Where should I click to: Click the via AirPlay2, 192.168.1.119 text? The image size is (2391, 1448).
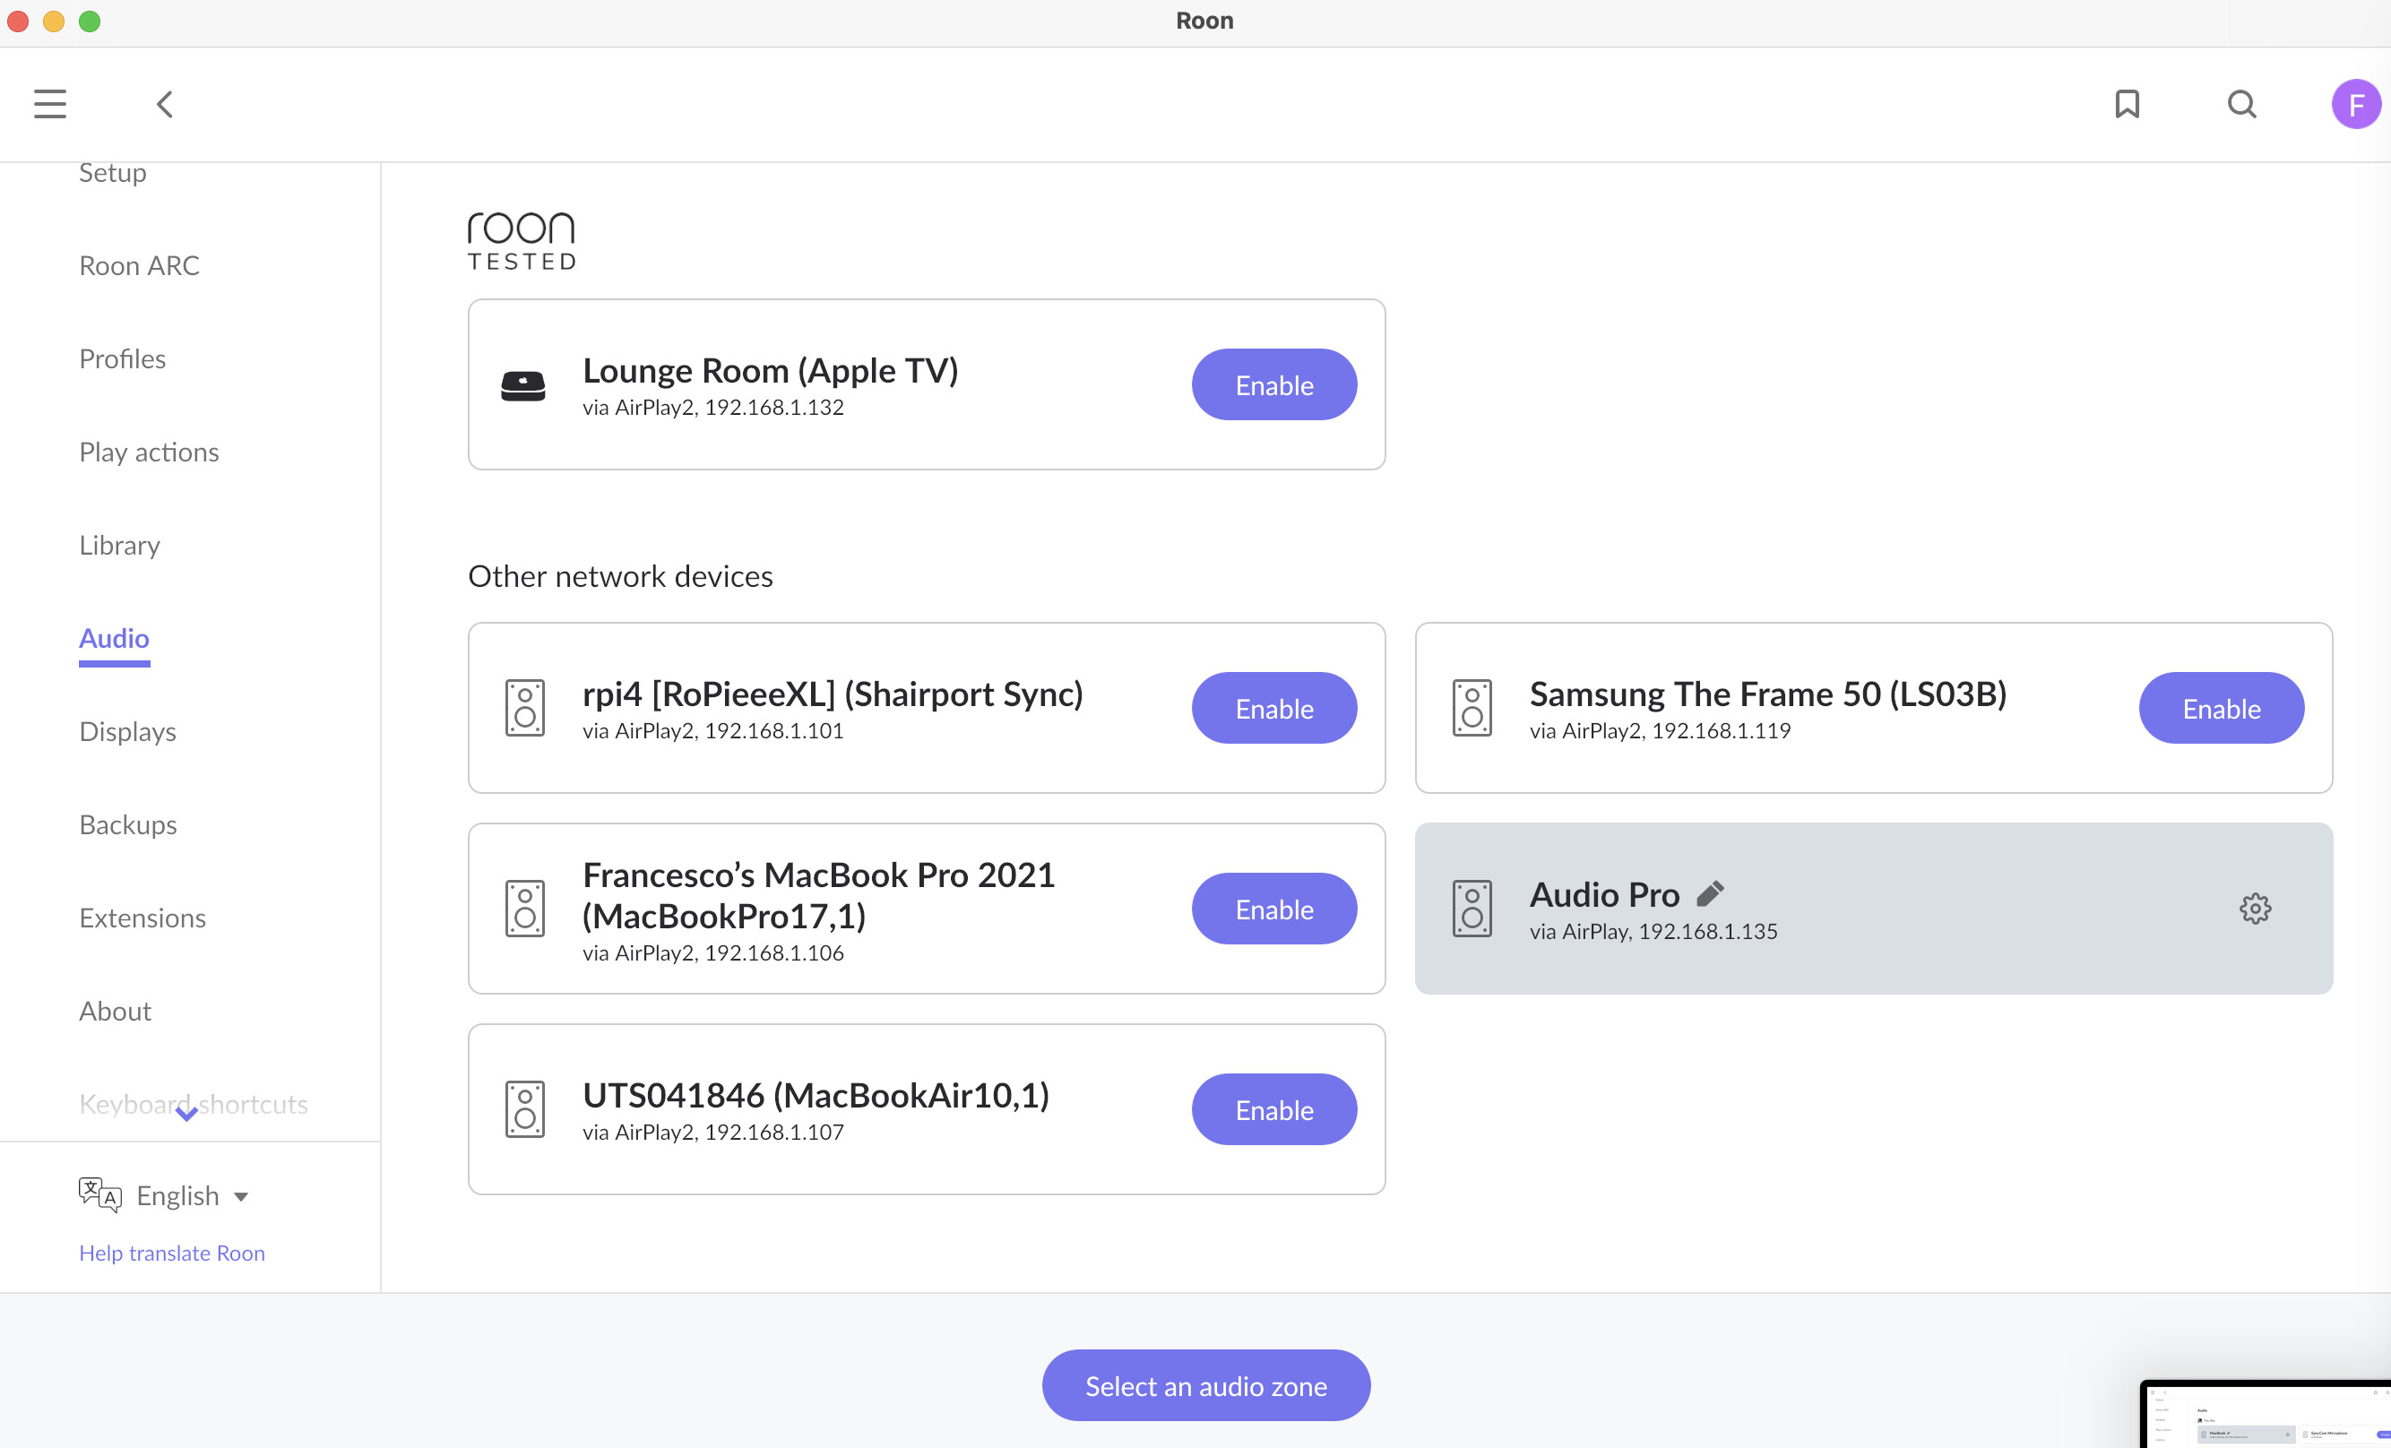[1661, 731]
